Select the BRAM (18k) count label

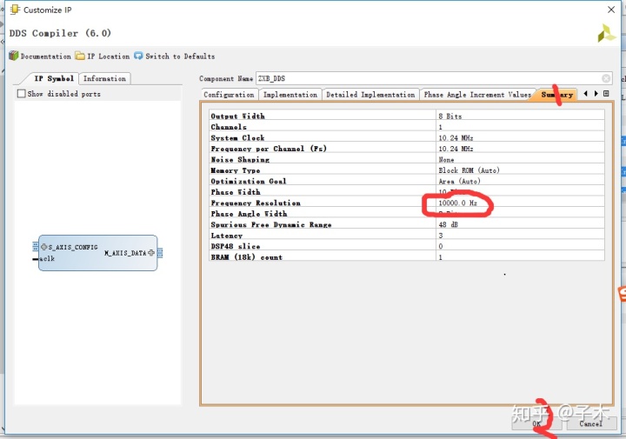(246, 257)
